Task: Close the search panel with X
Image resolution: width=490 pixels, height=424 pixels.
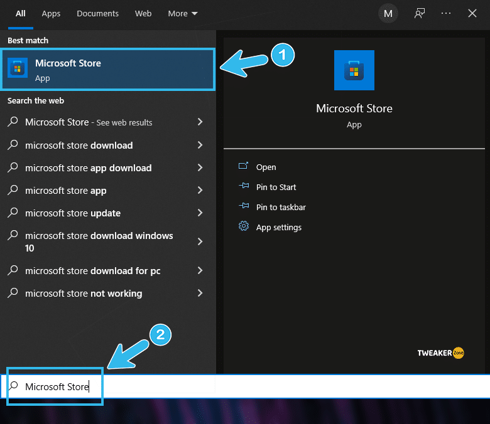Action: coord(472,13)
